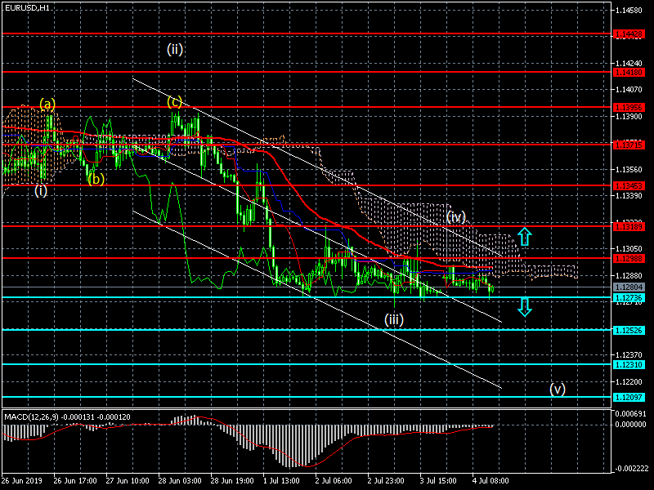Select the red 1.13715 price level label

(x=629, y=145)
